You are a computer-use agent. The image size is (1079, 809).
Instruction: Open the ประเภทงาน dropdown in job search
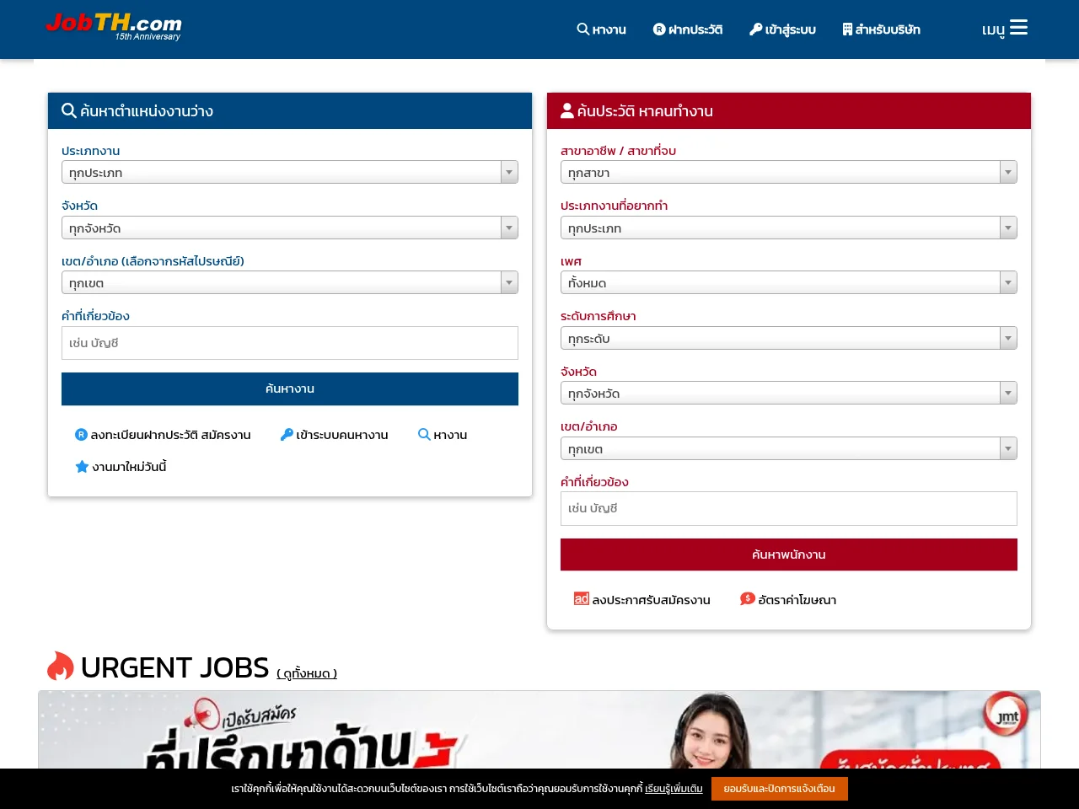[x=290, y=172]
